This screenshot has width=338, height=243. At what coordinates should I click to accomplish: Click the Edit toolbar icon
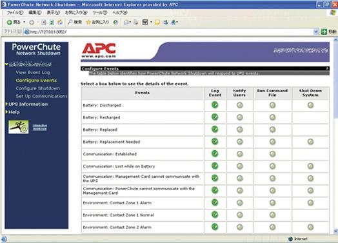tap(145, 22)
